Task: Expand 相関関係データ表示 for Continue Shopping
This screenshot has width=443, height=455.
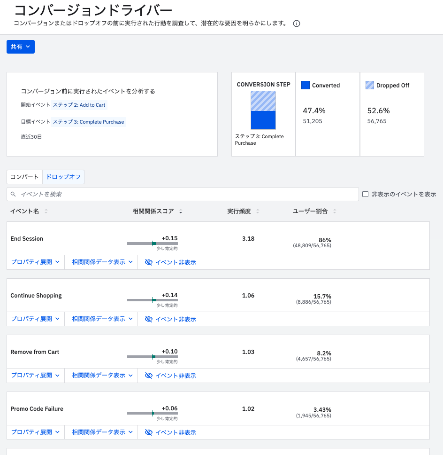Action: coord(102,319)
